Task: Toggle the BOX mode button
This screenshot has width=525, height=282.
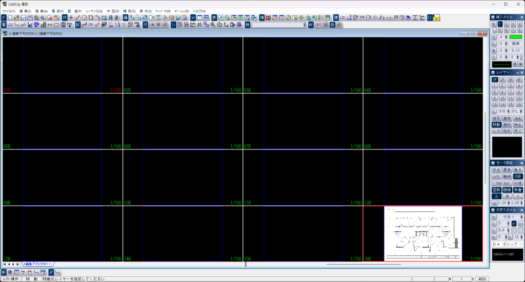Action: point(507,183)
